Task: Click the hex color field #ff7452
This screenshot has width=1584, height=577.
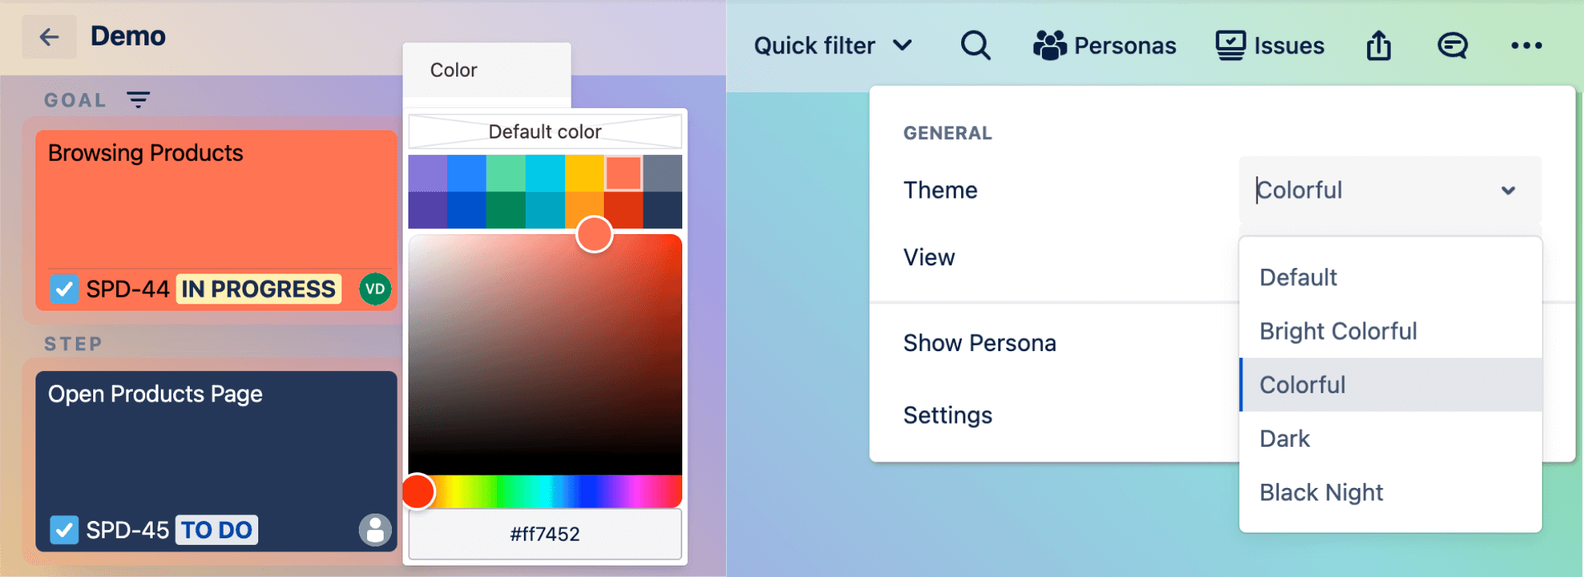Action: click(545, 533)
